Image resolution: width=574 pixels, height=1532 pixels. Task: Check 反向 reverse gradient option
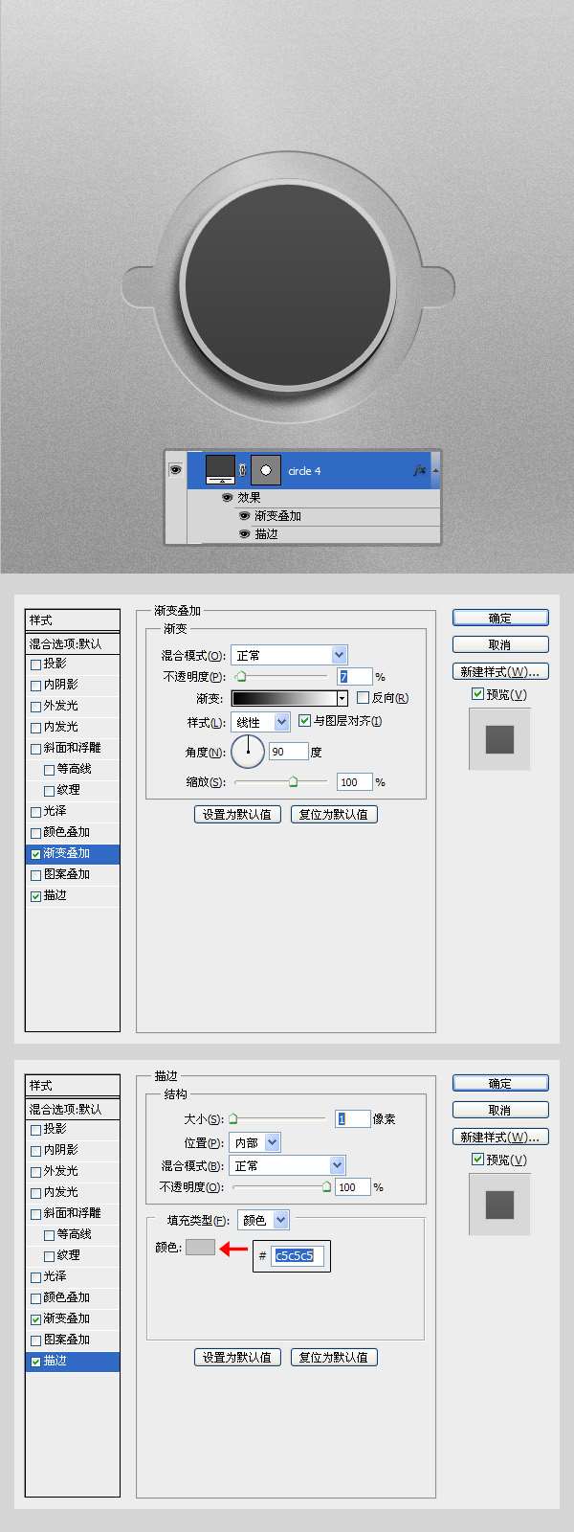[363, 698]
